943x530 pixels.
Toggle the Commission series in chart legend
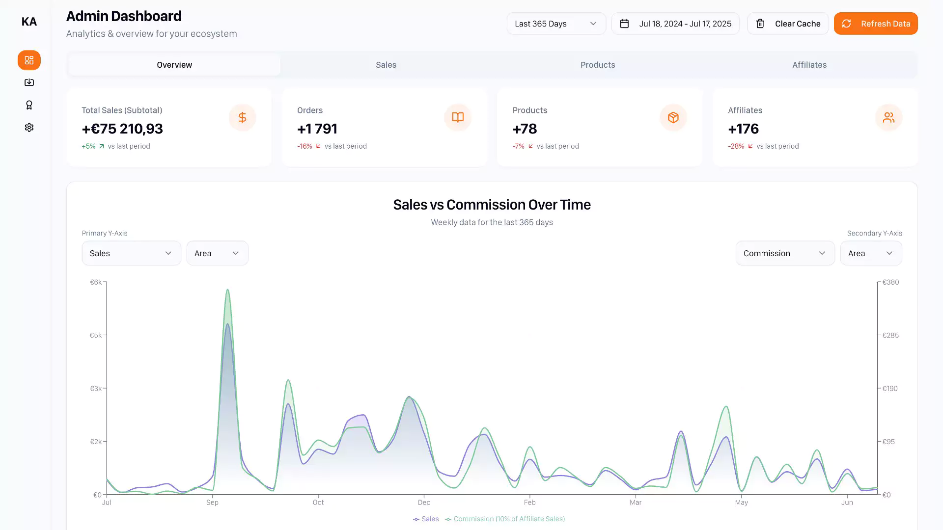505,519
